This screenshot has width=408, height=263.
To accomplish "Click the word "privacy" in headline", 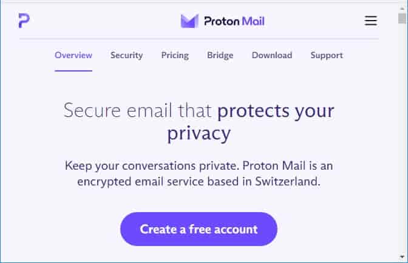I will click(x=199, y=134).
